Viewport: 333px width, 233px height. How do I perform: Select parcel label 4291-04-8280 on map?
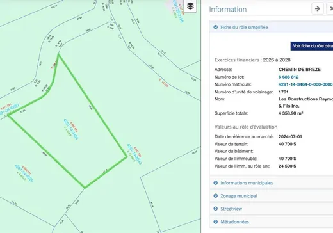tap(9, 109)
